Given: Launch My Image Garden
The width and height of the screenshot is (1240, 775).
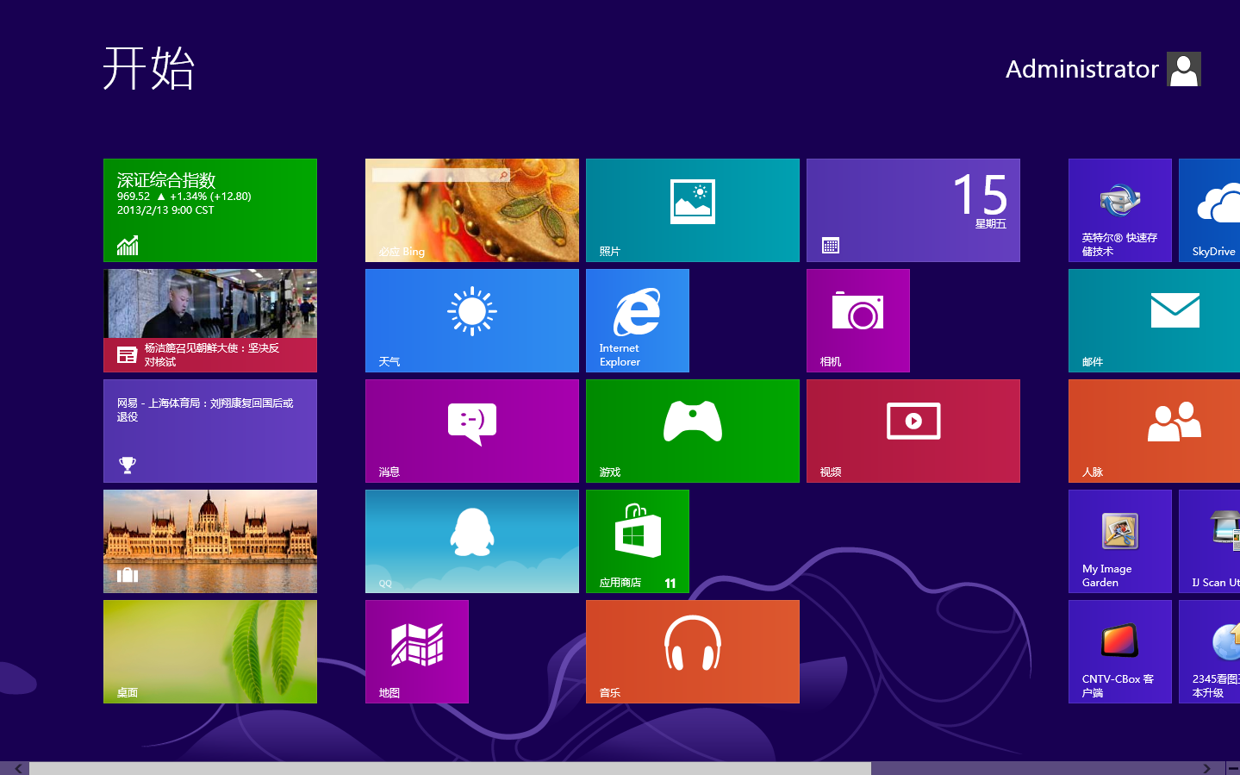Looking at the screenshot, I should click(x=1119, y=541).
